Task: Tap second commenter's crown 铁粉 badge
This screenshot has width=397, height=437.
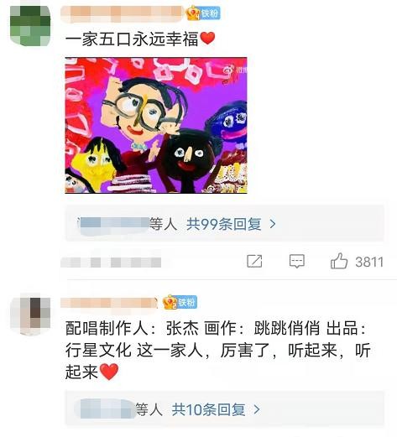Action: [x=180, y=302]
